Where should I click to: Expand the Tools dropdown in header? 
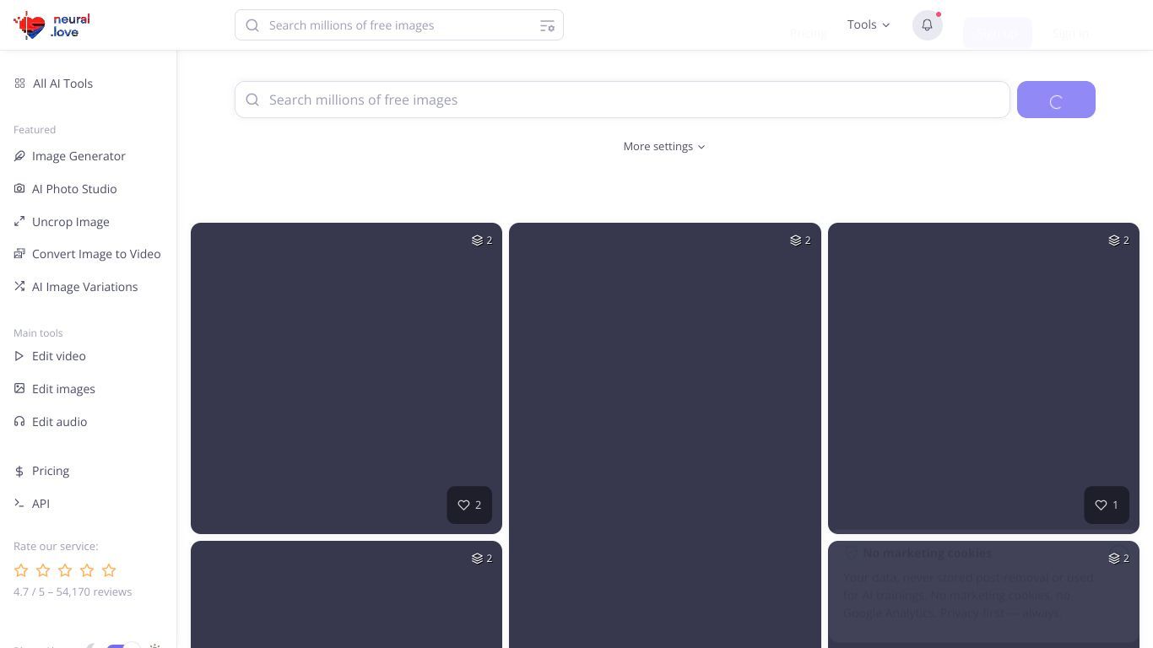coord(869,24)
